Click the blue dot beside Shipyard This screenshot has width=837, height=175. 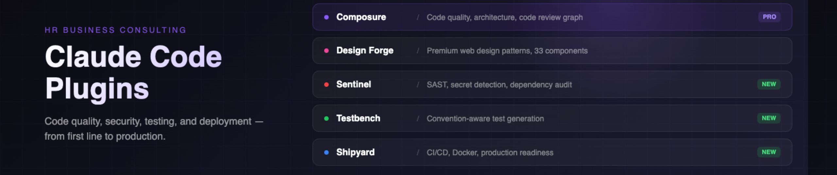pyautogui.click(x=326, y=153)
